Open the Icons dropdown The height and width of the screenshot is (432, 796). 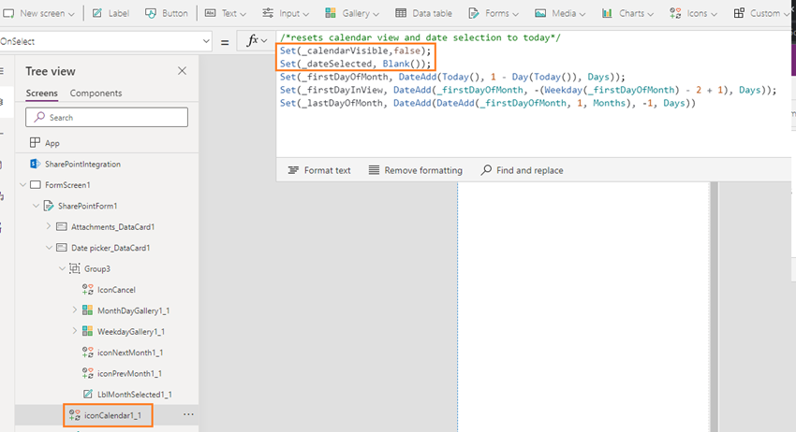click(693, 13)
